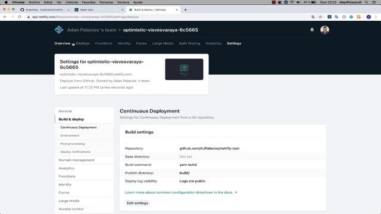The width and height of the screenshot is (381, 214).
Task: Click the optimistic-visvesvaraya-6c5665 breadcrumb
Action: point(161,30)
